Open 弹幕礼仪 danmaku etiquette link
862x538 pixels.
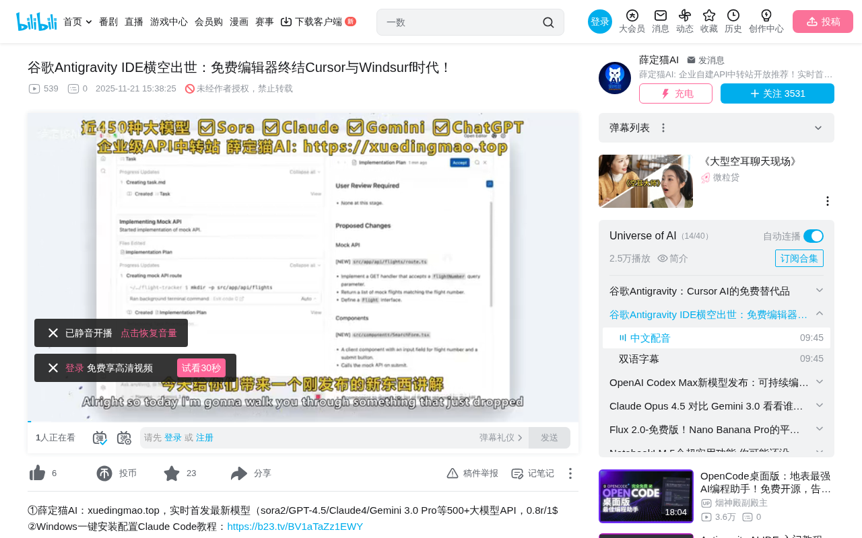click(x=501, y=438)
